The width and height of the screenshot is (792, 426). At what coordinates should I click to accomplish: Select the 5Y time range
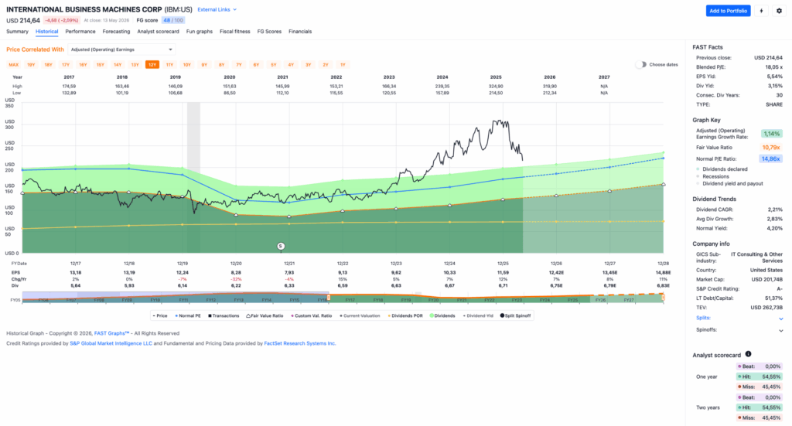tap(273, 65)
